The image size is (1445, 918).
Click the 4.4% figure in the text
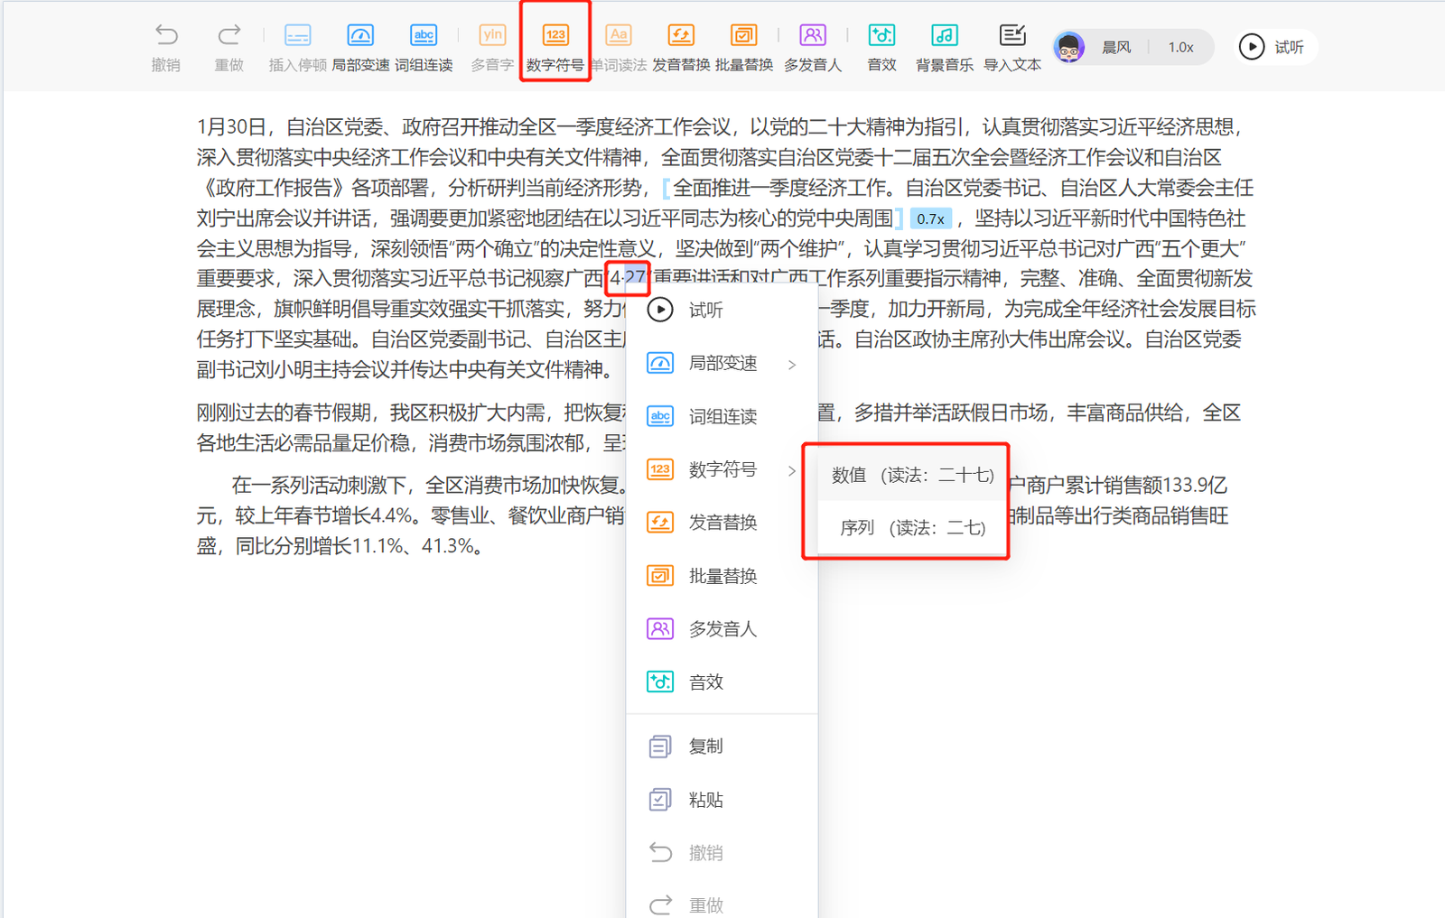click(389, 516)
